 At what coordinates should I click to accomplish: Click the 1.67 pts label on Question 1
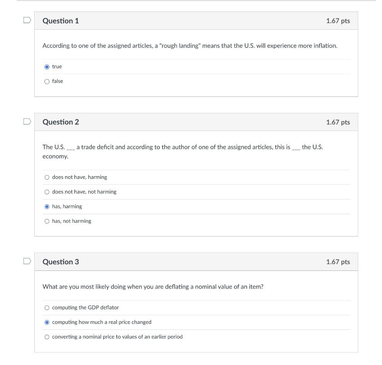[338, 21]
